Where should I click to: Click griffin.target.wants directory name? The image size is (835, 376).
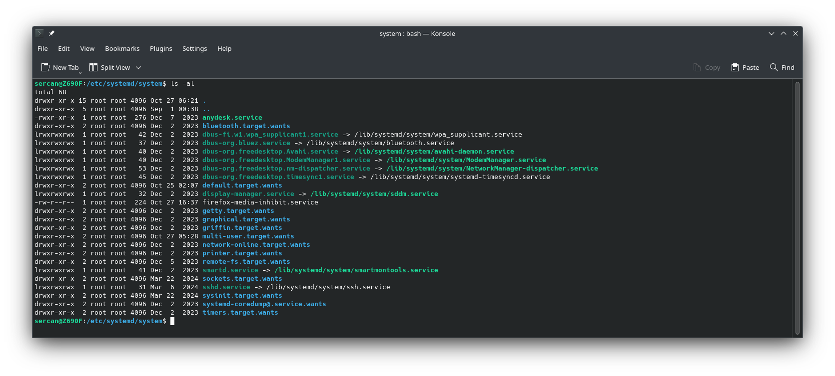tap(242, 228)
